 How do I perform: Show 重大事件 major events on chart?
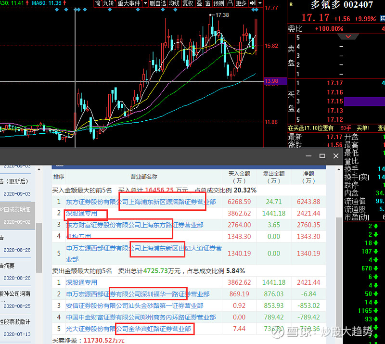coord(129,3)
